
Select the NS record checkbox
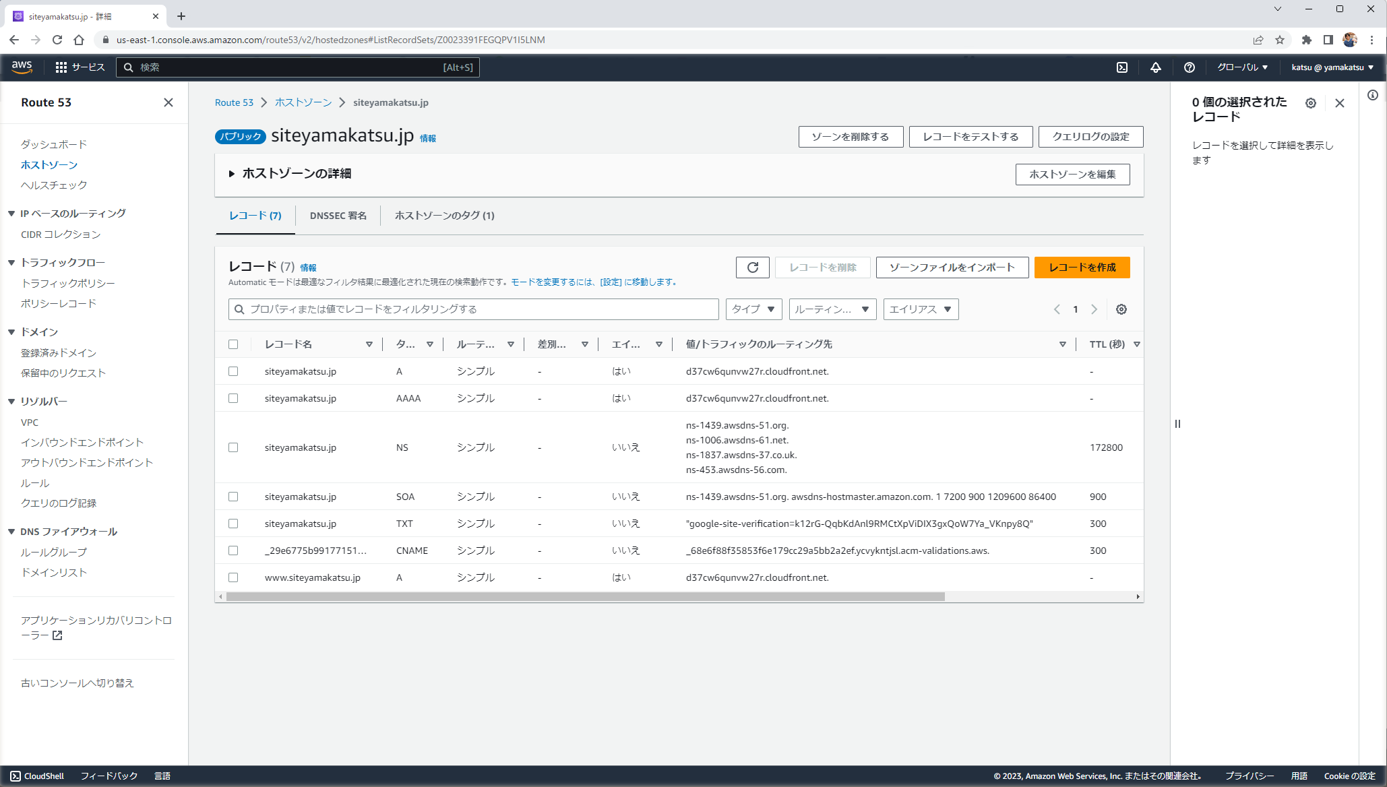pyautogui.click(x=233, y=447)
